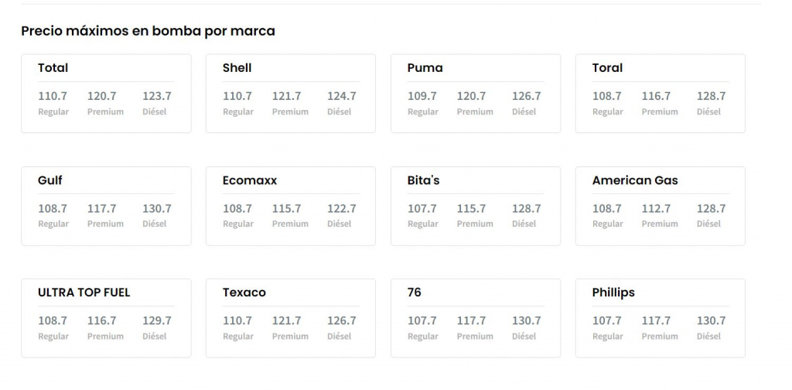
Task: Select ULTRA TOP FUEL Diésel price 129.7
Action: 157,320
